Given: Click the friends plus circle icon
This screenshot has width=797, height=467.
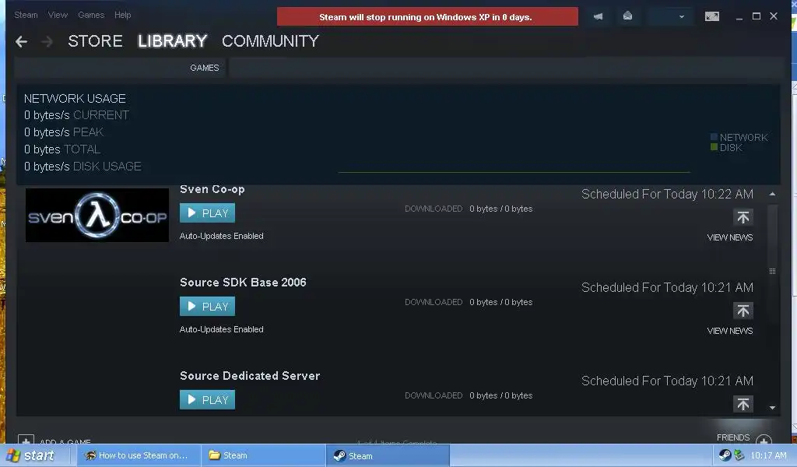Looking at the screenshot, I should point(764,440).
